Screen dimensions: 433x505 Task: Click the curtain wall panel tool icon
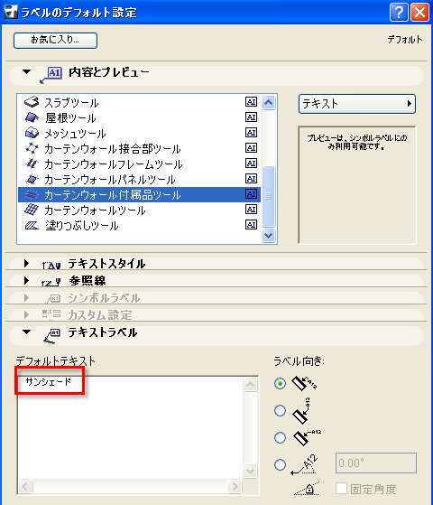tap(32, 179)
